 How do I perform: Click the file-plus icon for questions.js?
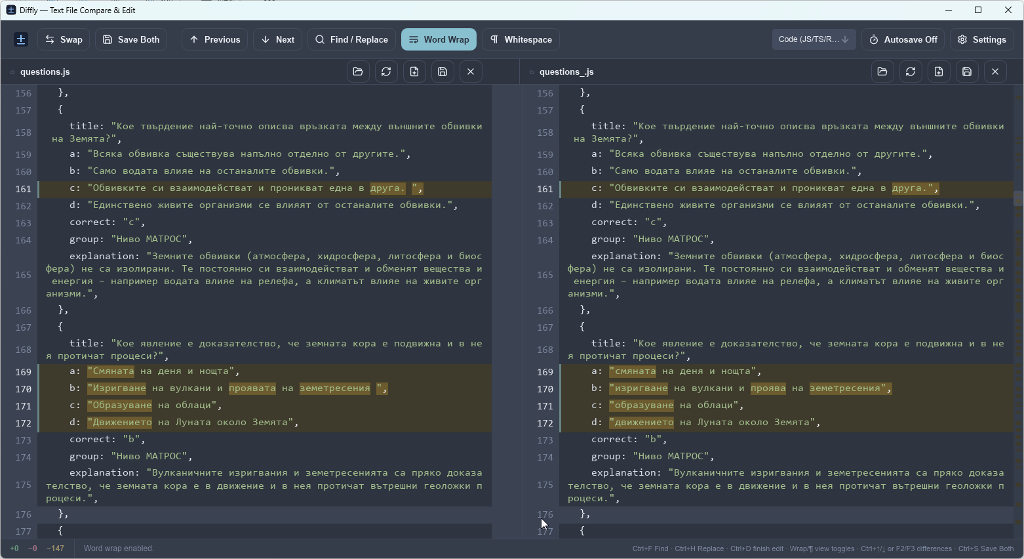click(414, 72)
